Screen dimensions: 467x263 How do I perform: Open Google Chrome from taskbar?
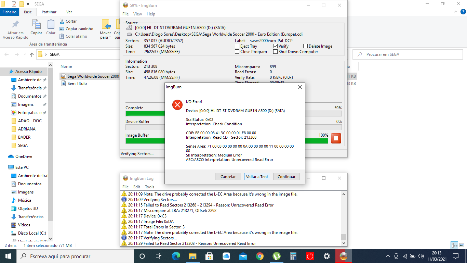(x=260, y=256)
